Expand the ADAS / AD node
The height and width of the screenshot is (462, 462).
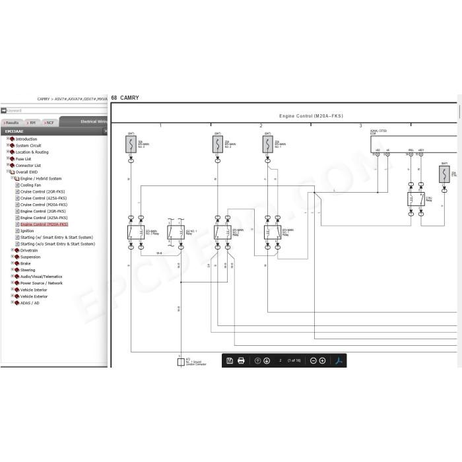[x=13, y=302]
